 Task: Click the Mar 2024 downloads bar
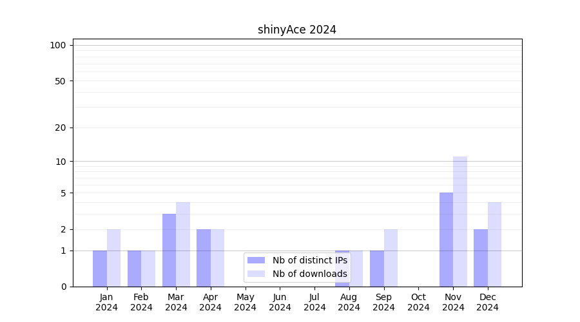pos(183,245)
